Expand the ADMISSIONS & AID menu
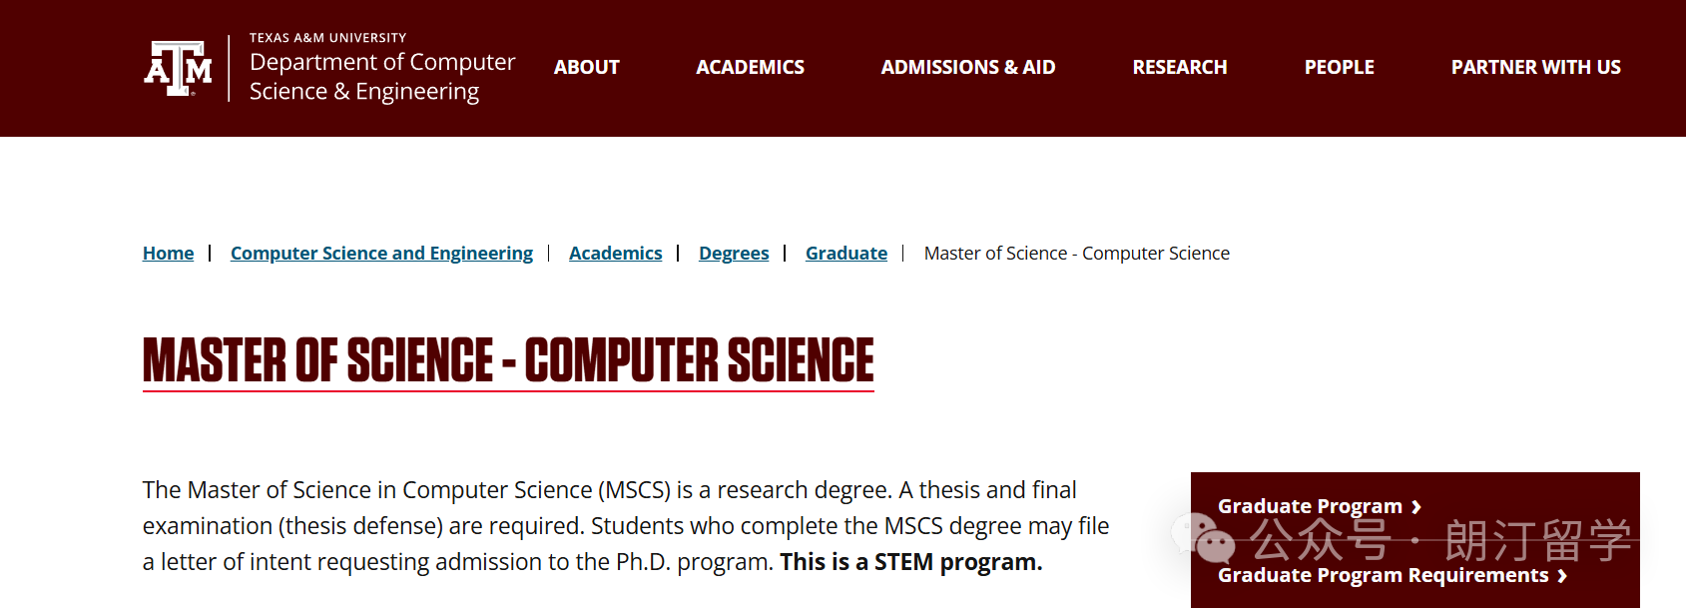This screenshot has width=1686, height=608. click(967, 68)
